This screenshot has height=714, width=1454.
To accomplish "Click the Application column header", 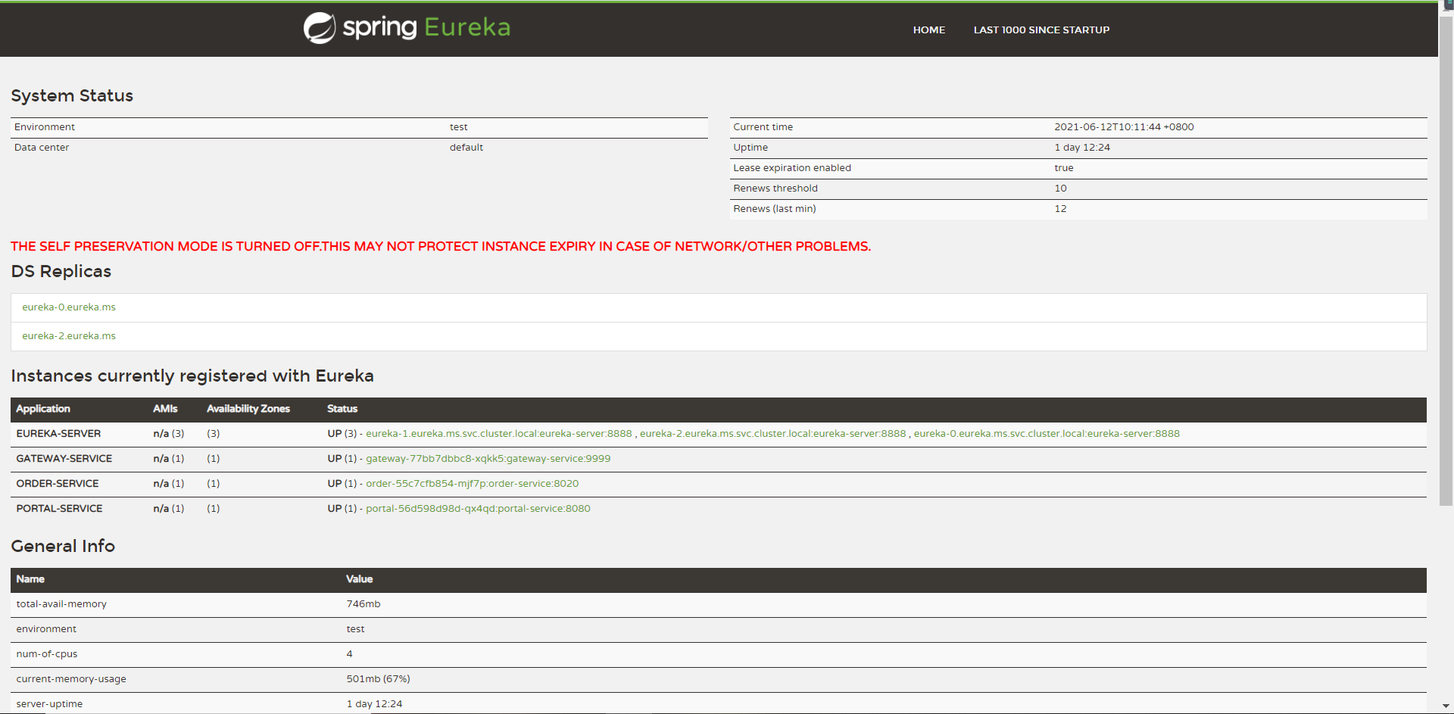I will [43, 409].
